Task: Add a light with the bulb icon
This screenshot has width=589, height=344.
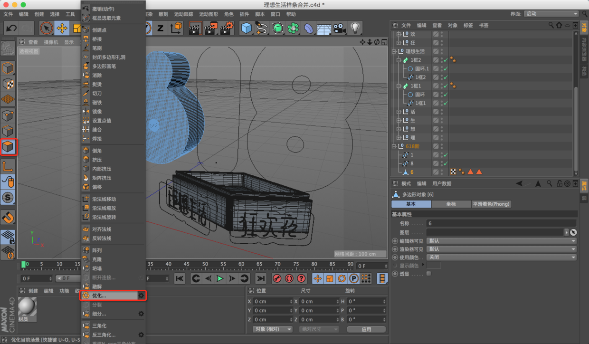Action: click(x=355, y=28)
